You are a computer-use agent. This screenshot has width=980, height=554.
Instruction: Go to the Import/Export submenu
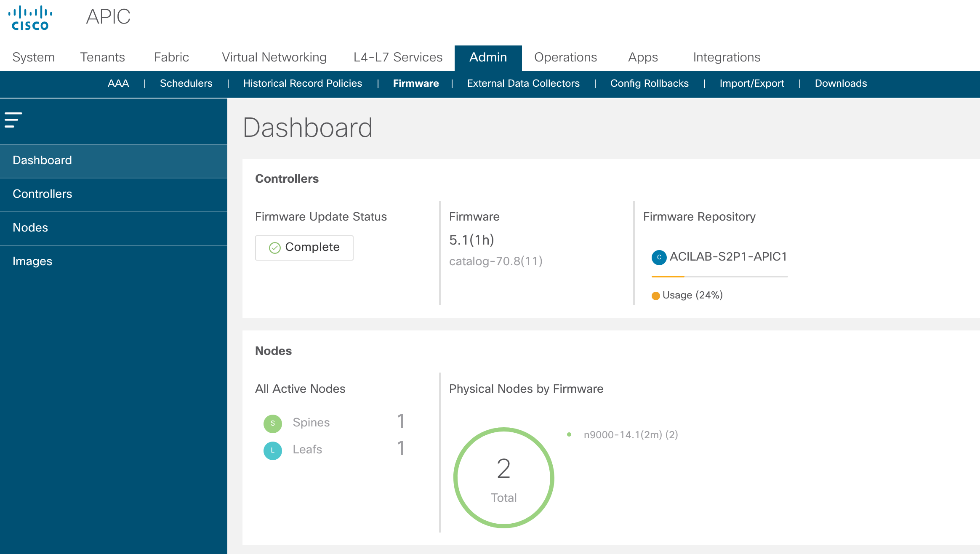752,83
